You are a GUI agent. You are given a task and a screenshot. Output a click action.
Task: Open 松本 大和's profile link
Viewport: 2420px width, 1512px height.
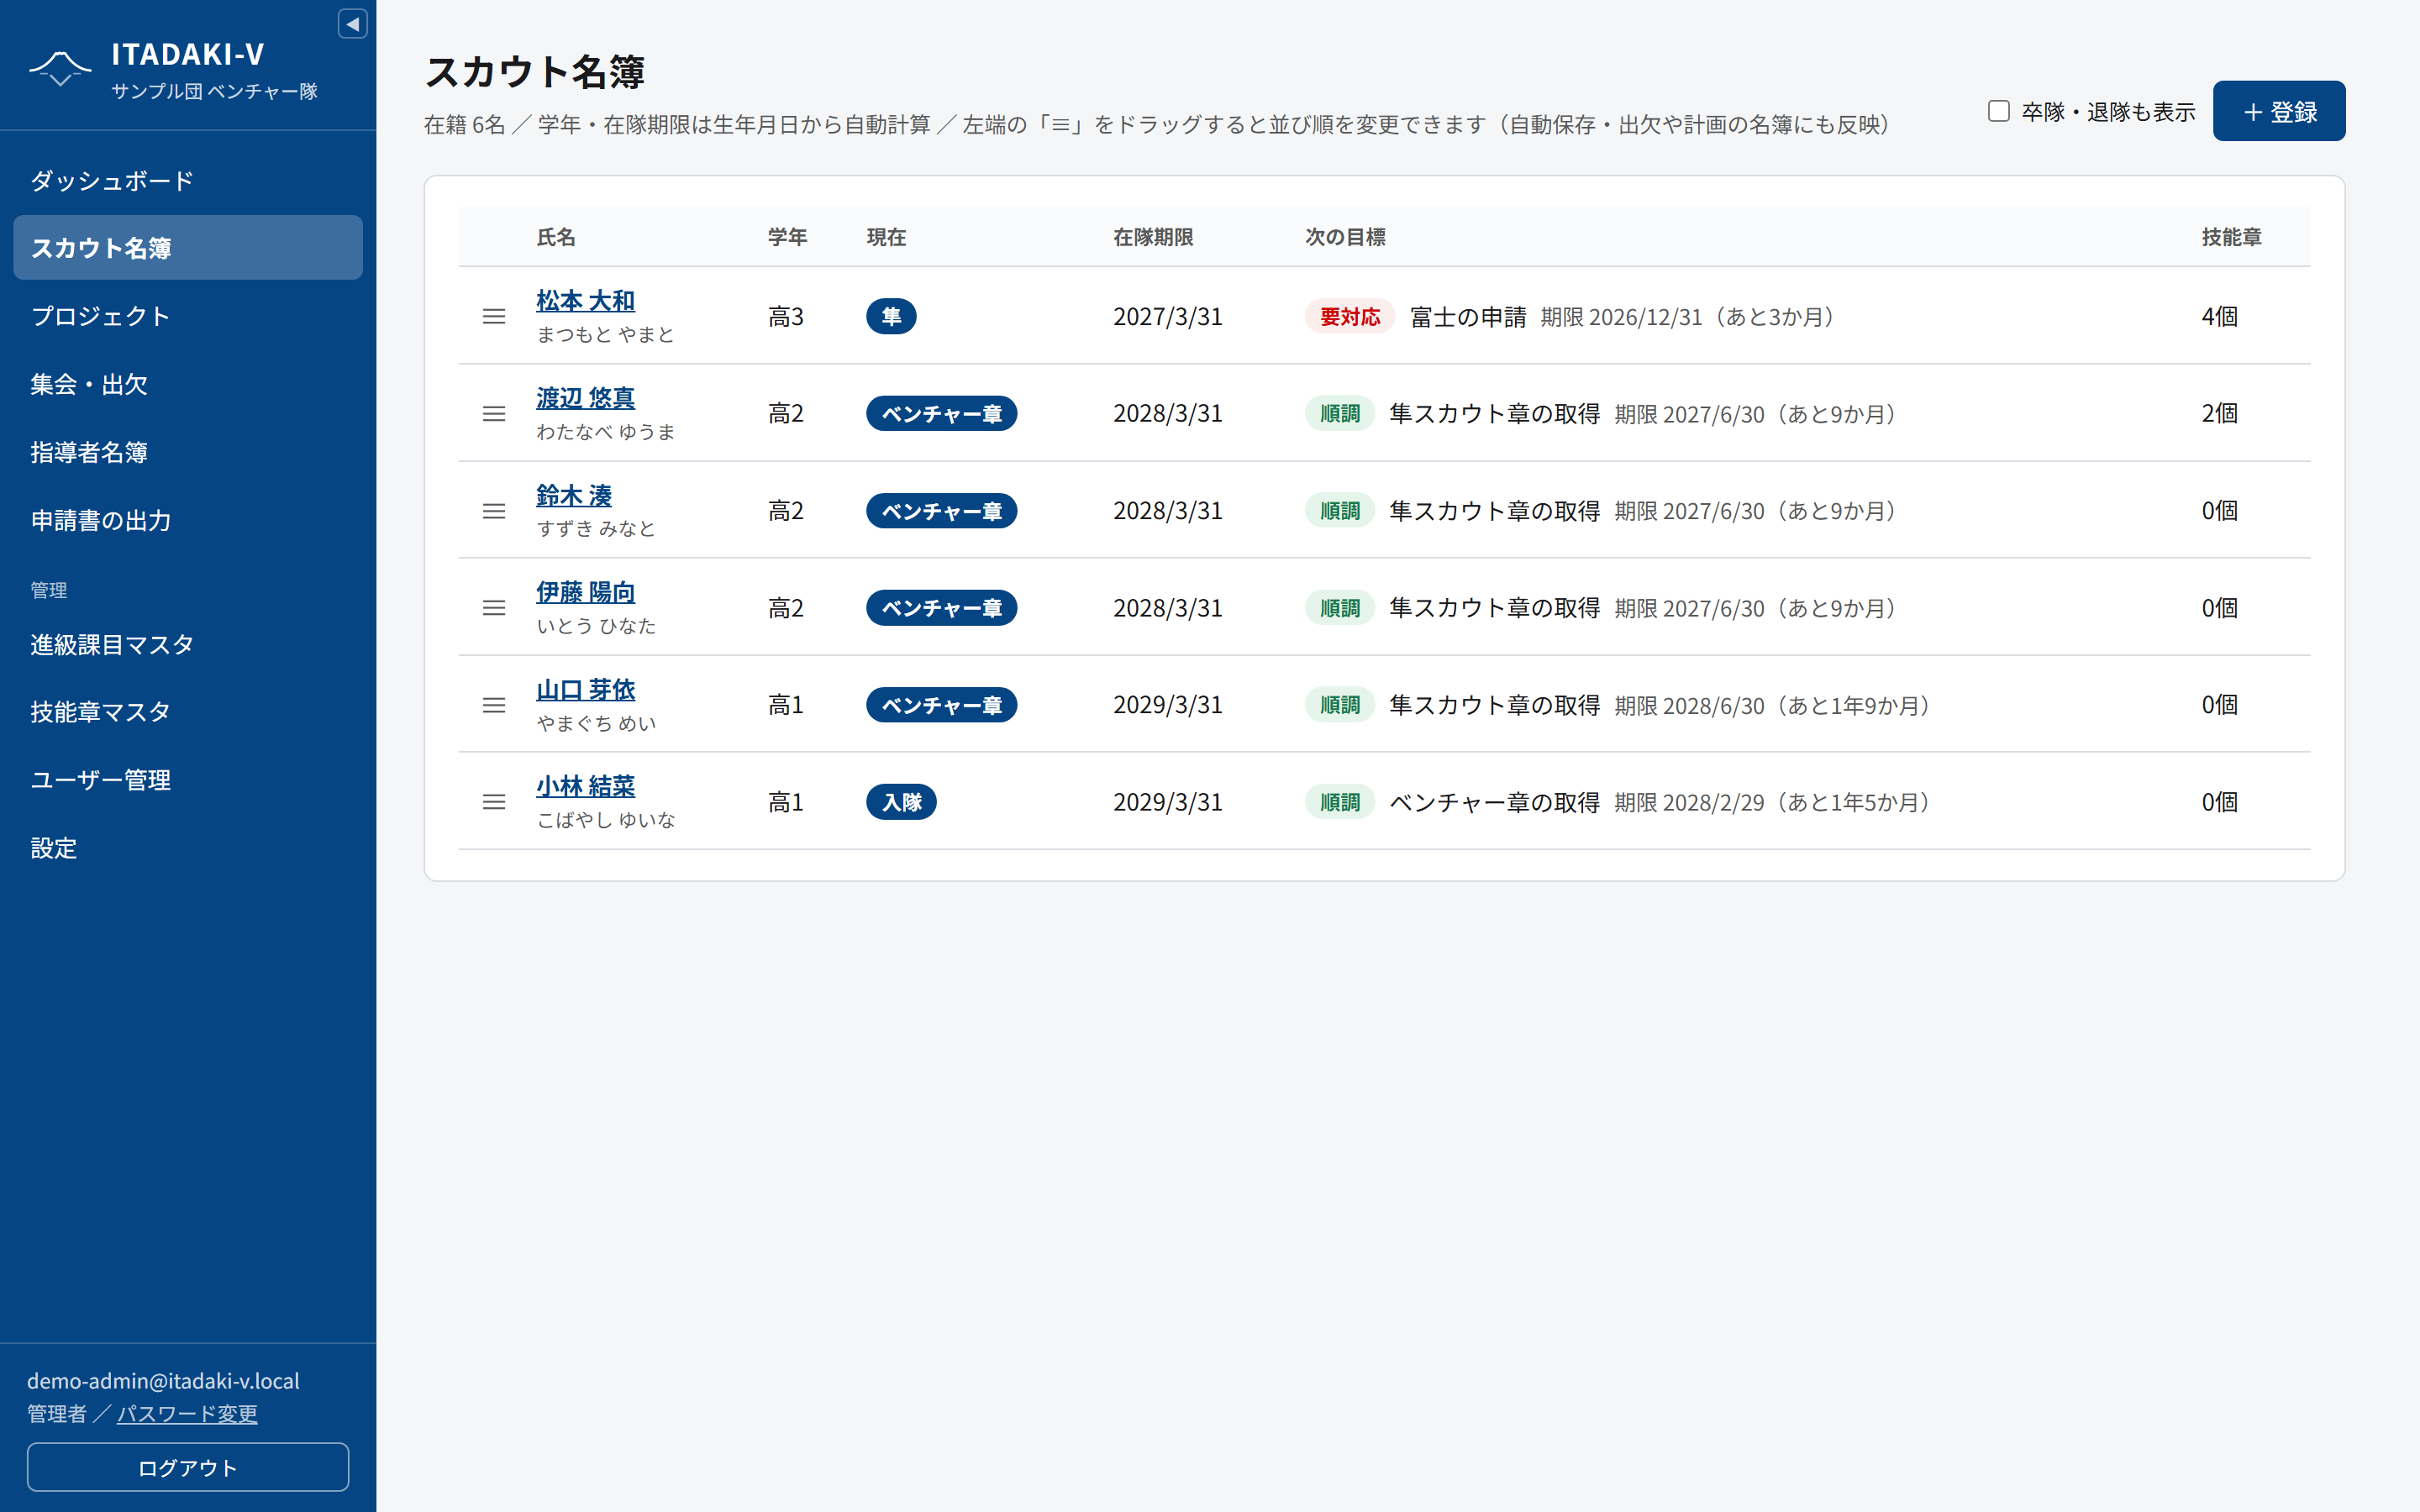pyautogui.click(x=585, y=300)
